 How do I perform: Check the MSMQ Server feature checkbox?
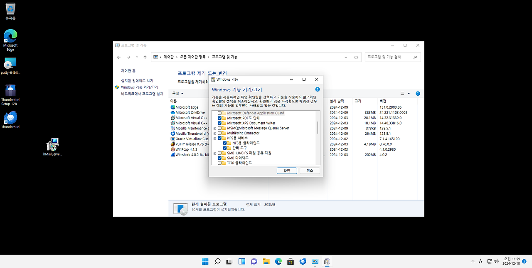(x=219, y=128)
